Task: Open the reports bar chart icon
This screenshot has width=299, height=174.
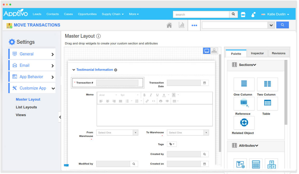Action: point(181,25)
